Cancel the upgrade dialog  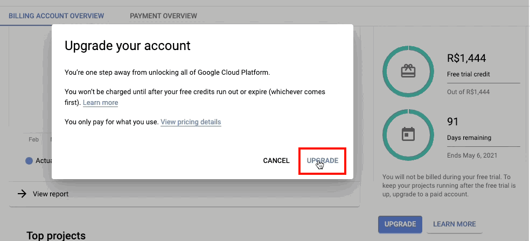(276, 161)
